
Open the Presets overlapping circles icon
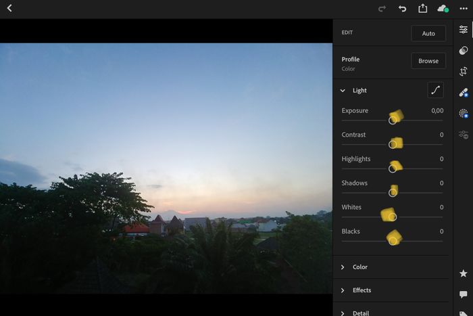click(464, 51)
